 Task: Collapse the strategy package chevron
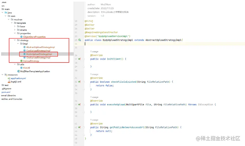tap(15, 40)
